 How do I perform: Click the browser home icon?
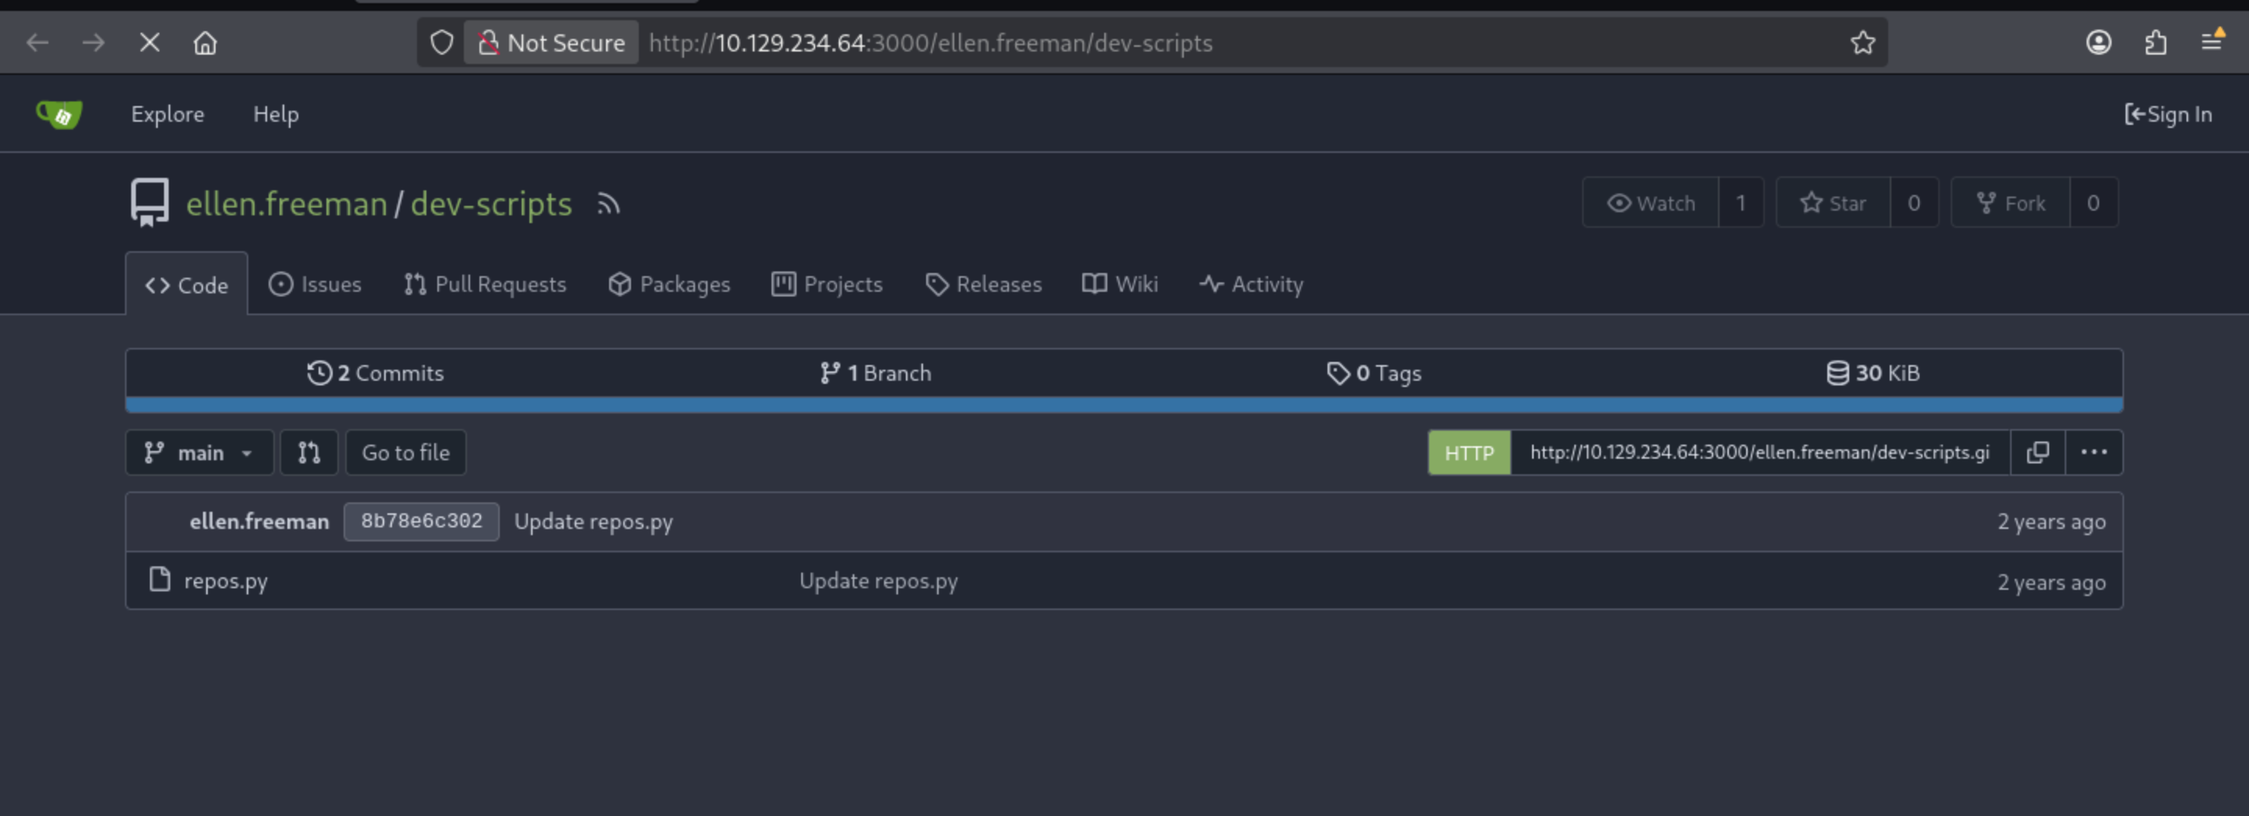coord(205,43)
